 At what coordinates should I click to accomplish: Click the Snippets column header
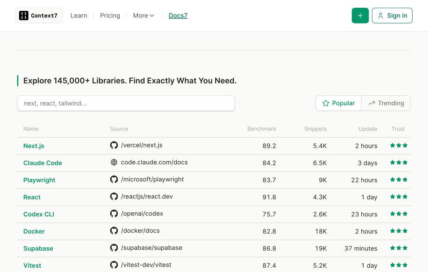pos(315,129)
